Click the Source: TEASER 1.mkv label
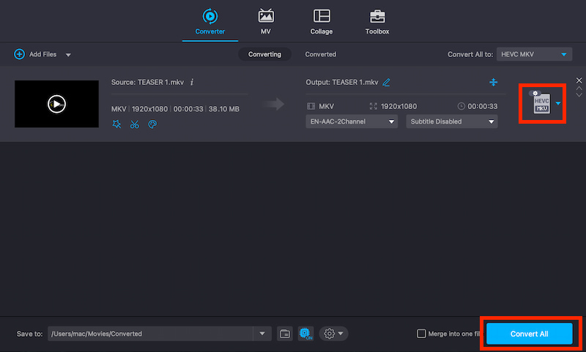 148,82
